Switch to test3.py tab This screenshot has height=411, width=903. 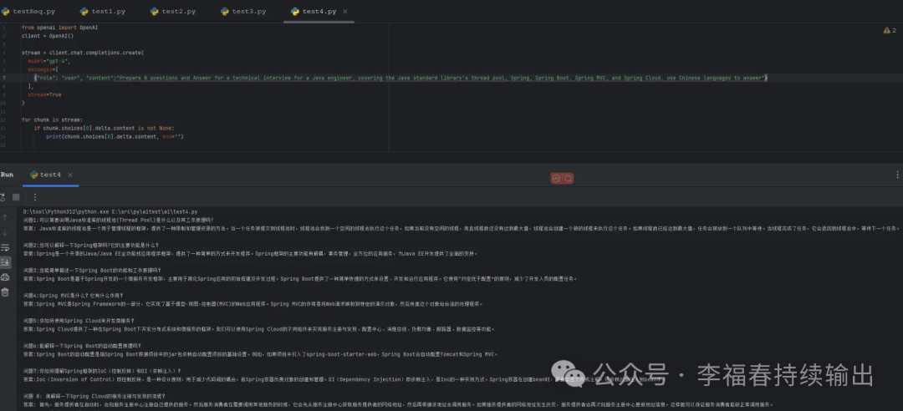click(x=243, y=12)
